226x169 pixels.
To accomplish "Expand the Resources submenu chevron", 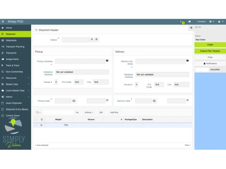I will [x=28, y=78].
